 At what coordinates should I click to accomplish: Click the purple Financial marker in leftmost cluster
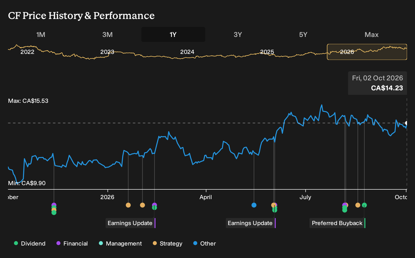(54, 205)
